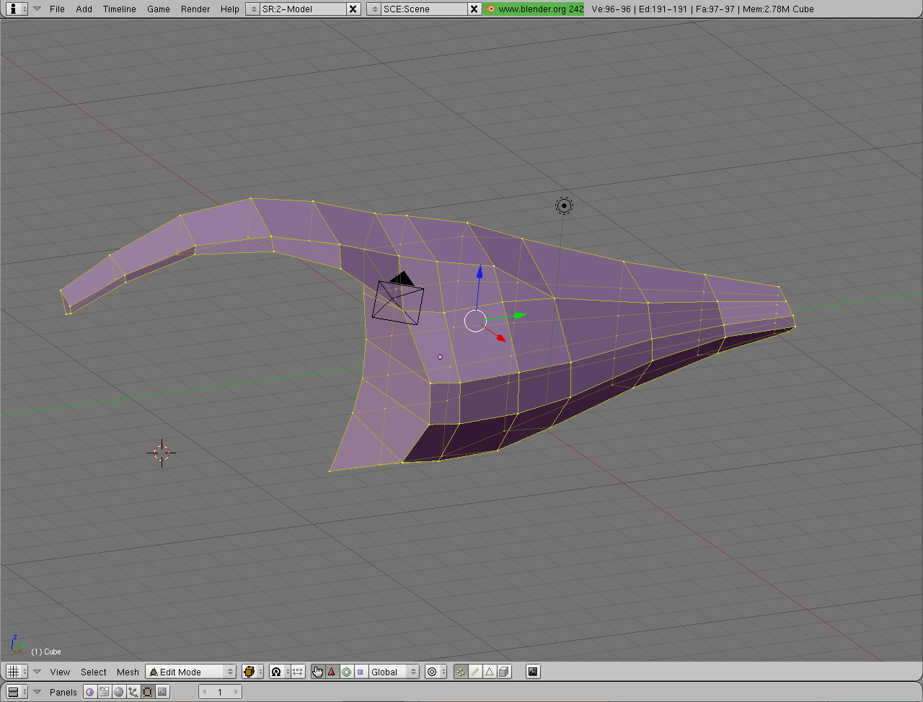Open the Edit Mode dropdown

click(191, 672)
